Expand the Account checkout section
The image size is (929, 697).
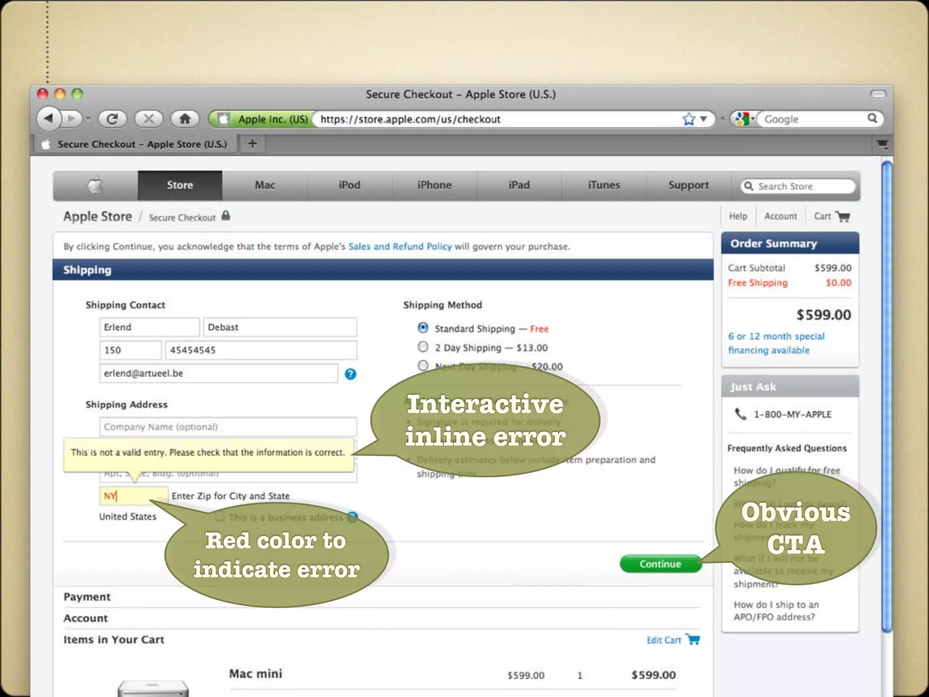point(86,618)
